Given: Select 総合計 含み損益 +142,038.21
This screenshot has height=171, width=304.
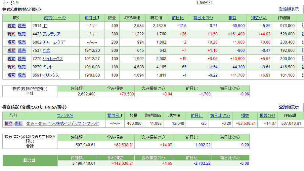Looking at the screenshot, I should coord(122,163).
